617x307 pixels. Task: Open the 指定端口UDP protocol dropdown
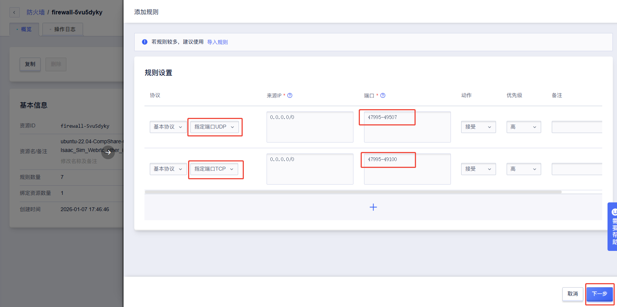point(214,127)
